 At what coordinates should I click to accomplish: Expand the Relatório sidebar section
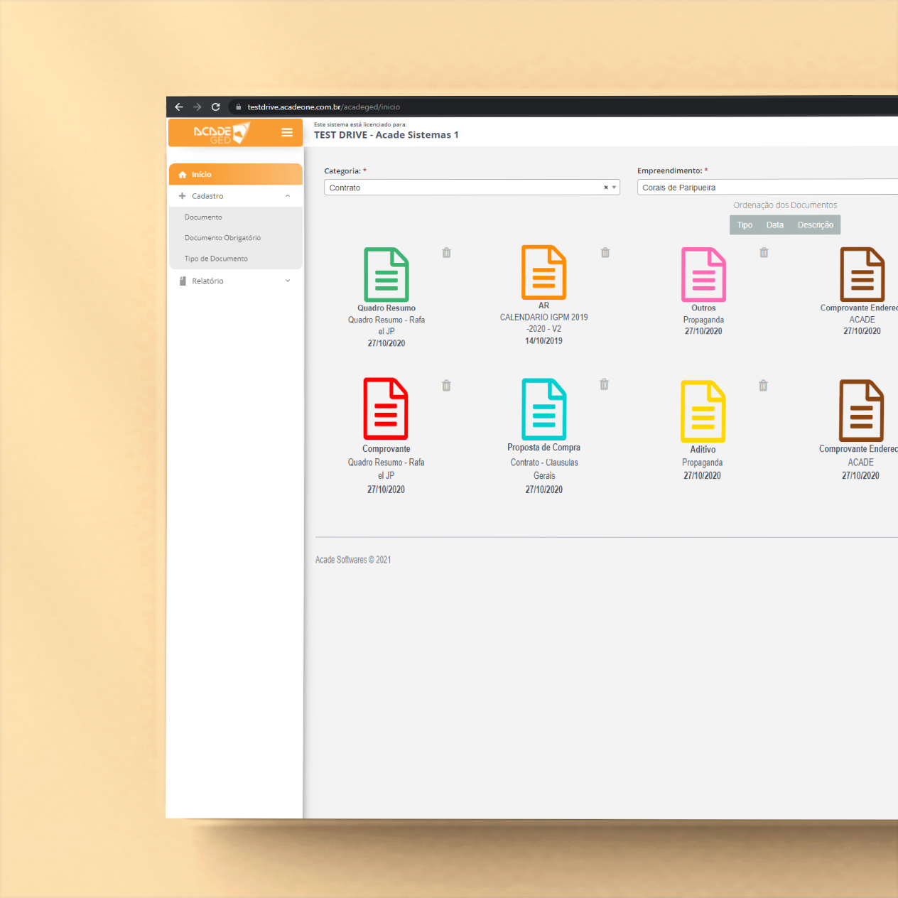coord(287,281)
